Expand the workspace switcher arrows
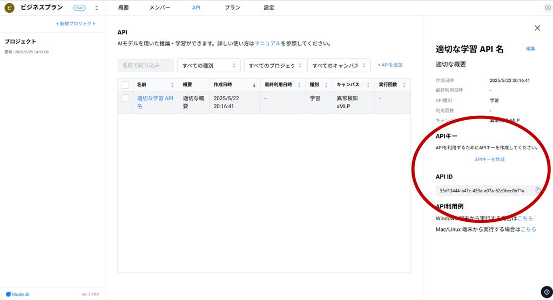 pos(96,8)
